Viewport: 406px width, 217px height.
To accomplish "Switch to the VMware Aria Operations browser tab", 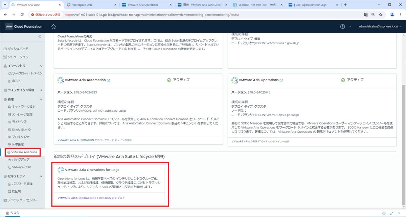I will 146,5.
